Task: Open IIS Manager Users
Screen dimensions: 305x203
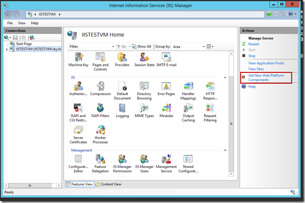Action: (x=144, y=163)
